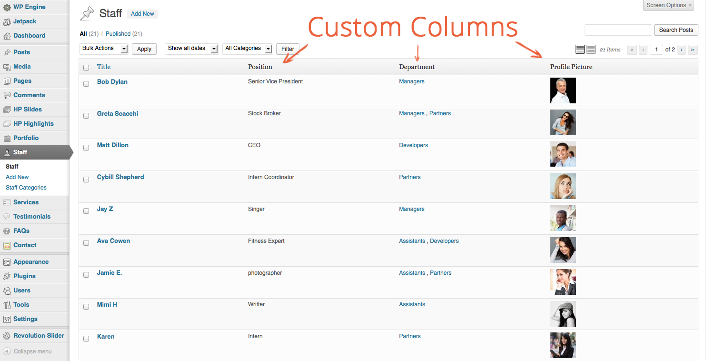Click the Search Posts button
This screenshot has height=361, width=706.
(676, 30)
